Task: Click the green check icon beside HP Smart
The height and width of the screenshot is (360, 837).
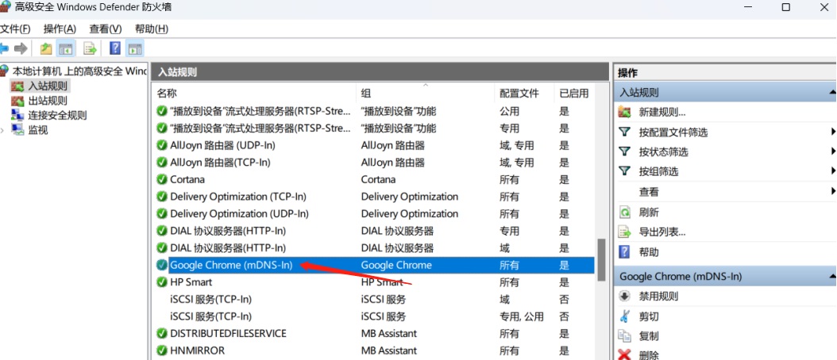Action: coord(162,282)
